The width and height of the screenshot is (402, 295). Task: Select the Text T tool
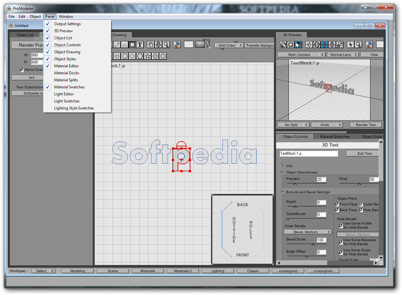pos(140,45)
